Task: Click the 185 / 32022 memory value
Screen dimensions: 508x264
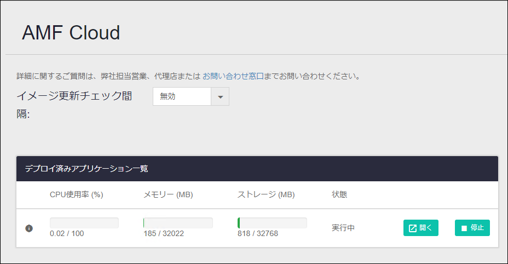Action: (164, 233)
